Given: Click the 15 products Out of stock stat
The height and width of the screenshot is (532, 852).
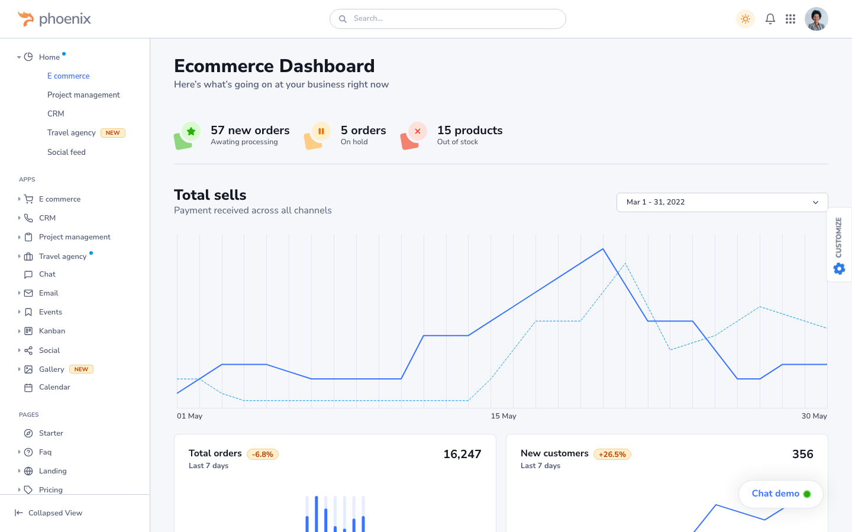Looking at the screenshot, I should [451, 135].
